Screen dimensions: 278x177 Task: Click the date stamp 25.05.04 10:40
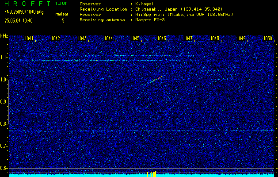pos(19,21)
